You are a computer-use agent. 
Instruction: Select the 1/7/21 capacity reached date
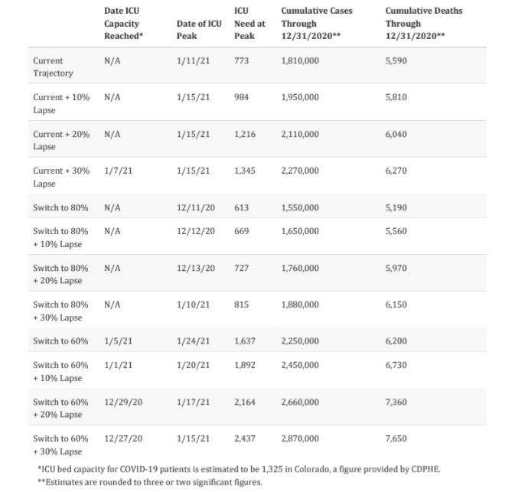pos(118,171)
